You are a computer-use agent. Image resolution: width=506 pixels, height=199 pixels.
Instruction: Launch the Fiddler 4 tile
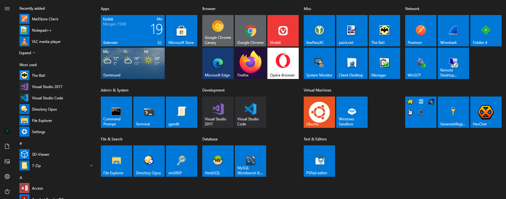point(486,31)
